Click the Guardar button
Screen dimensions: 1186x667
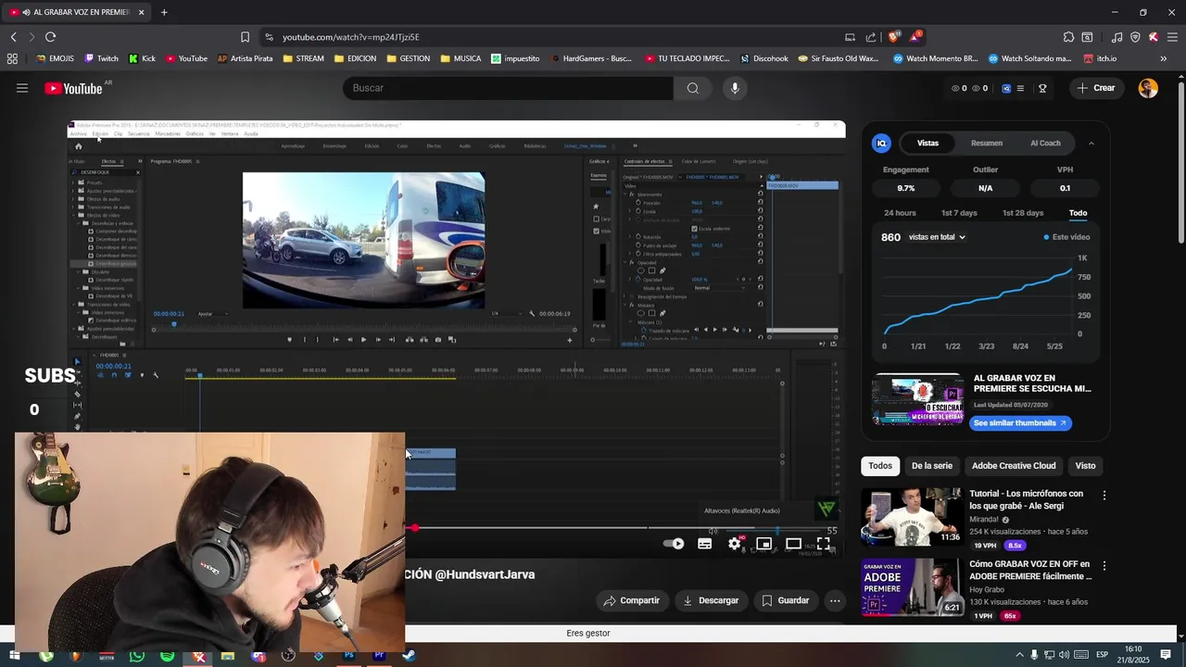786,600
